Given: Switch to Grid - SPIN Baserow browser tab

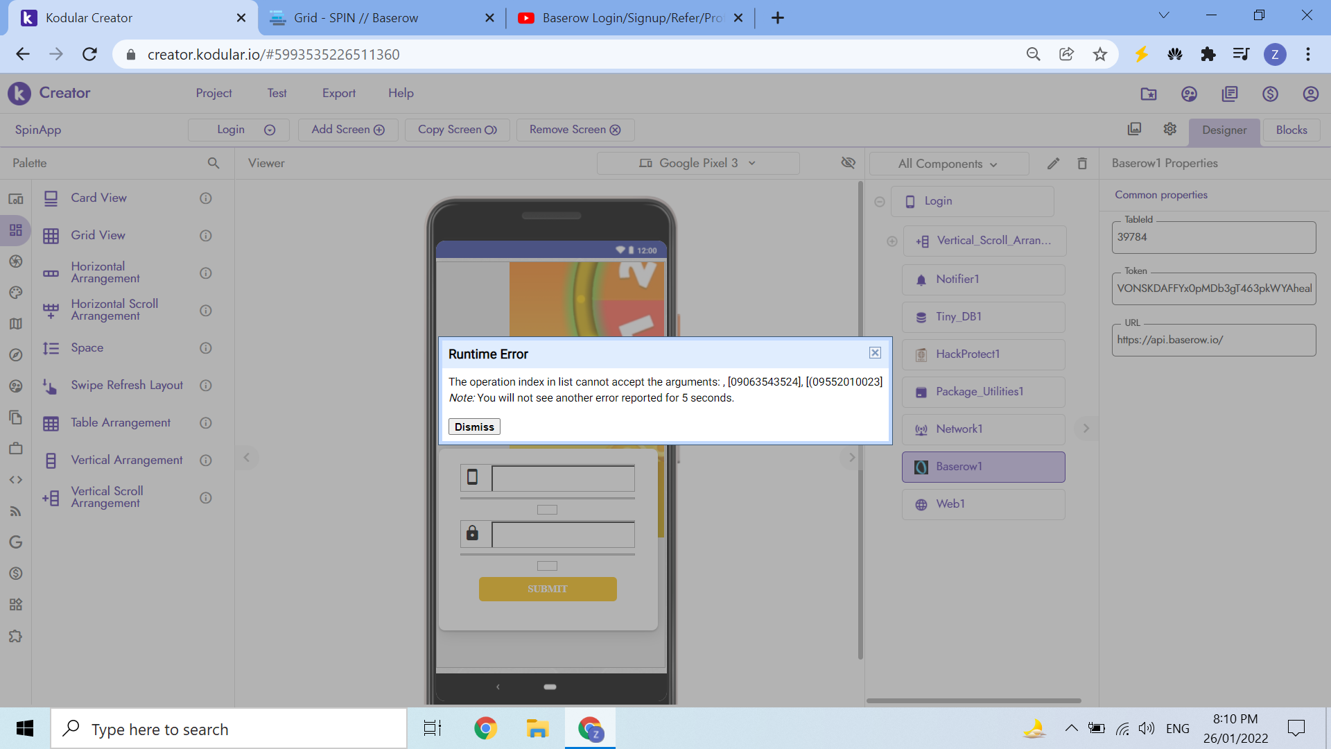Looking at the screenshot, I should coord(382,18).
